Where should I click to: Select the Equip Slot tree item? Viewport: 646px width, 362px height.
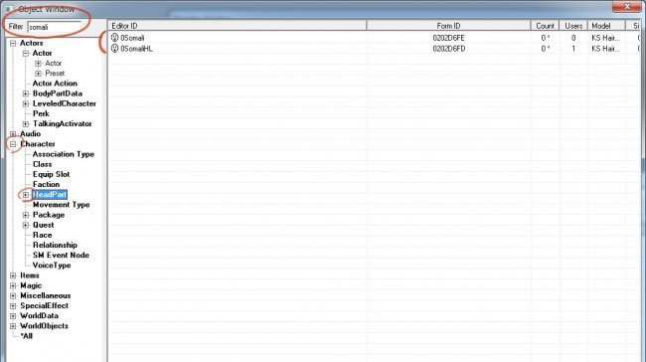coord(51,174)
